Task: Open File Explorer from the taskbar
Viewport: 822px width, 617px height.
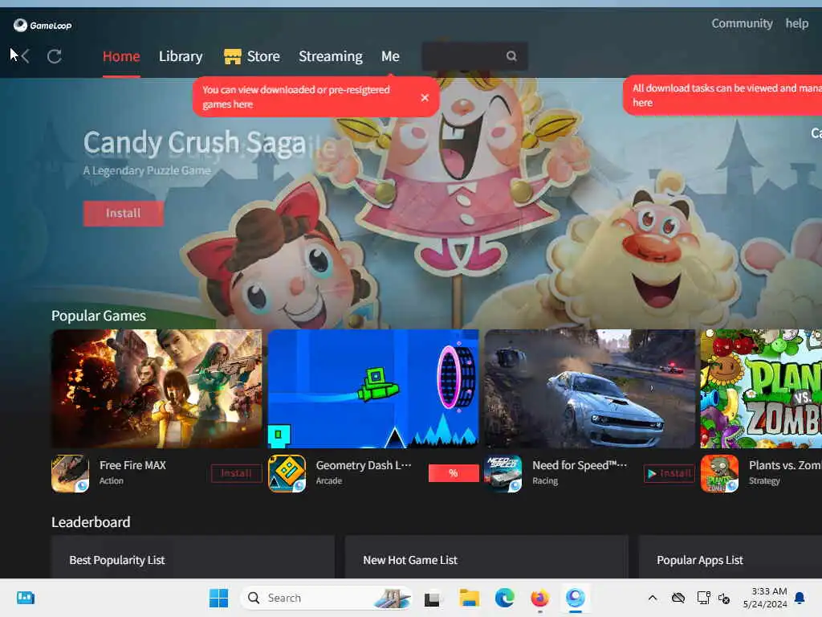Action: coord(469,598)
